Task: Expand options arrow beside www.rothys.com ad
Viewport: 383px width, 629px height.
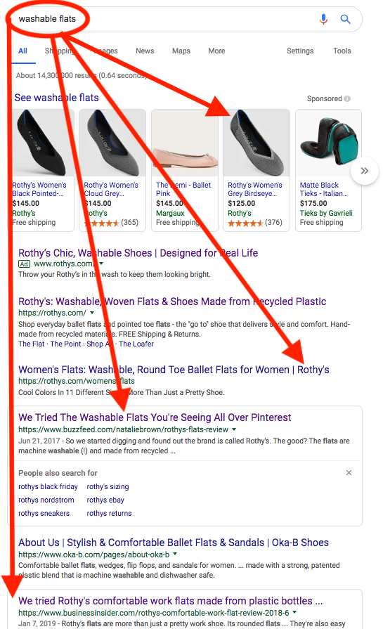Action: pyautogui.click(x=101, y=264)
